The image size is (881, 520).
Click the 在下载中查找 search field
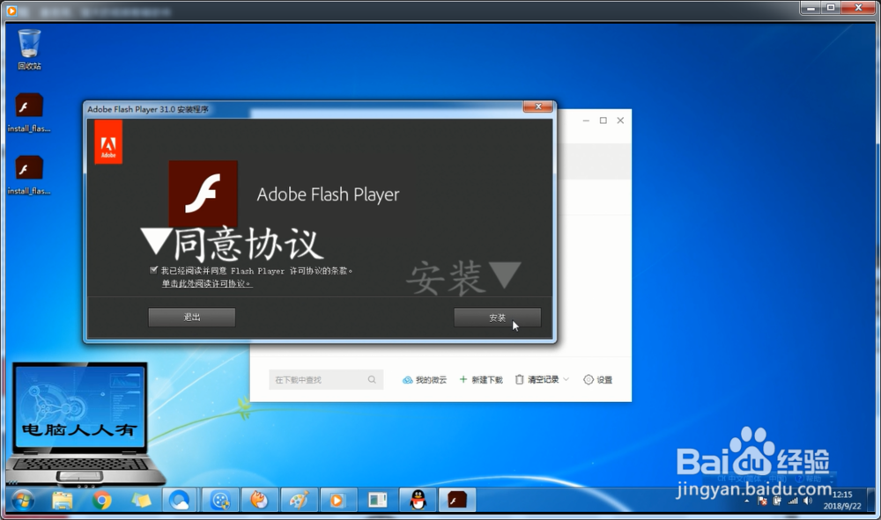pyautogui.click(x=326, y=380)
